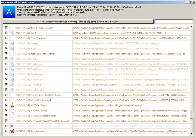Click the blue 'A' application logo
The width and height of the screenshot is (196, 138).
coord(9,12)
